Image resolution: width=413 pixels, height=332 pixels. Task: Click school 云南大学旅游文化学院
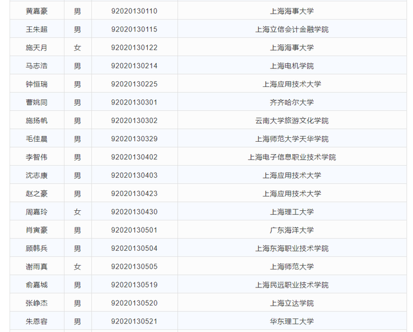tap(292, 121)
